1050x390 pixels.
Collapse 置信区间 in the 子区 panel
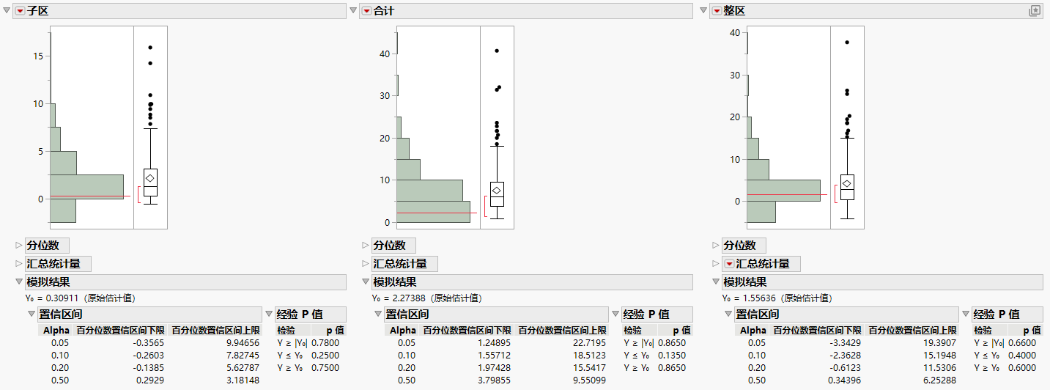click(32, 314)
